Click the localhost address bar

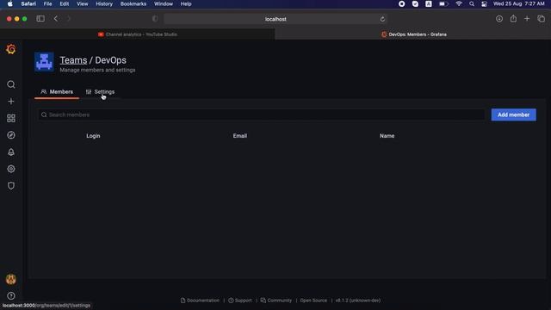pos(275,19)
